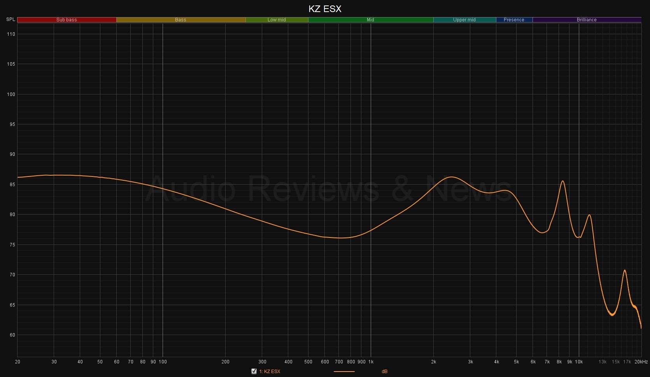
Task: Click the 20 Hz axis start label
Action: [18, 362]
